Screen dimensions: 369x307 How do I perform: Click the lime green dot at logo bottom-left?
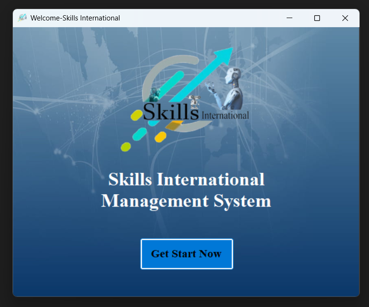(x=126, y=147)
